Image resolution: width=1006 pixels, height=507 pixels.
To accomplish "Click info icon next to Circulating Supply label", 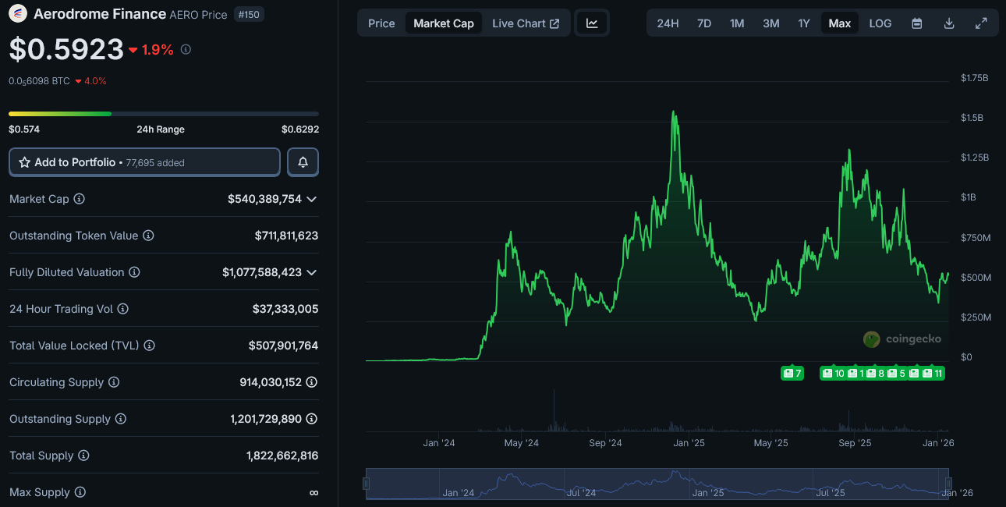I will [x=114, y=382].
